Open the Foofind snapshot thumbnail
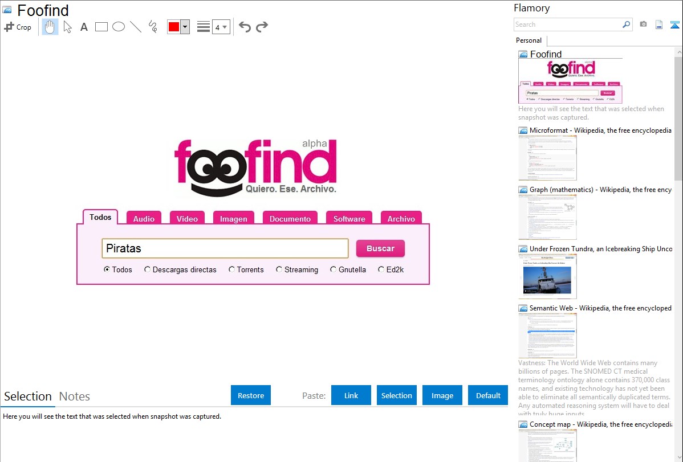 pyautogui.click(x=570, y=81)
